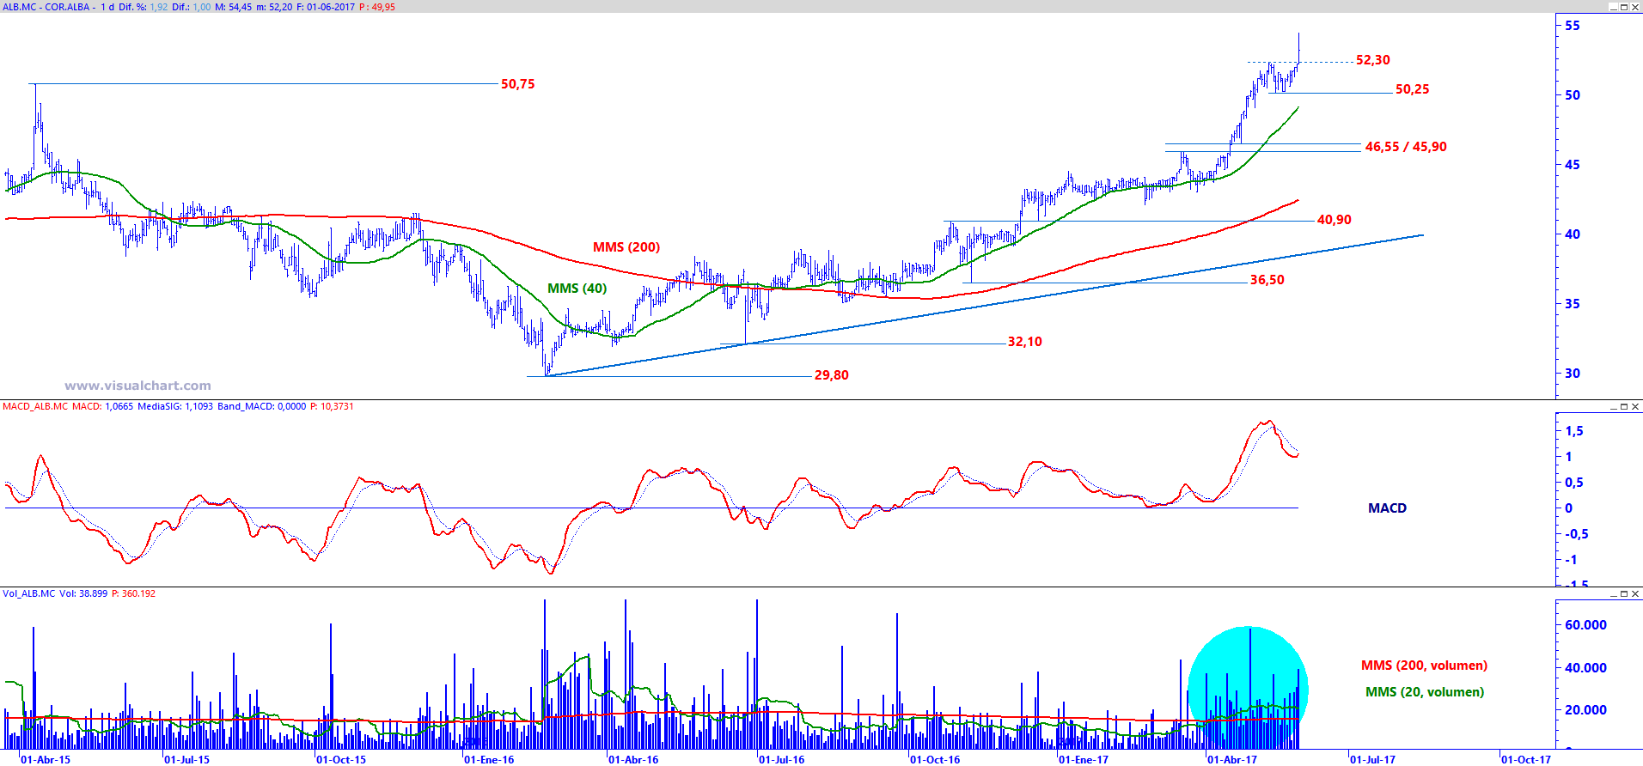The image size is (1643, 766).
Task: Click the 01-Jul-17 date axis label
Action: [1373, 759]
